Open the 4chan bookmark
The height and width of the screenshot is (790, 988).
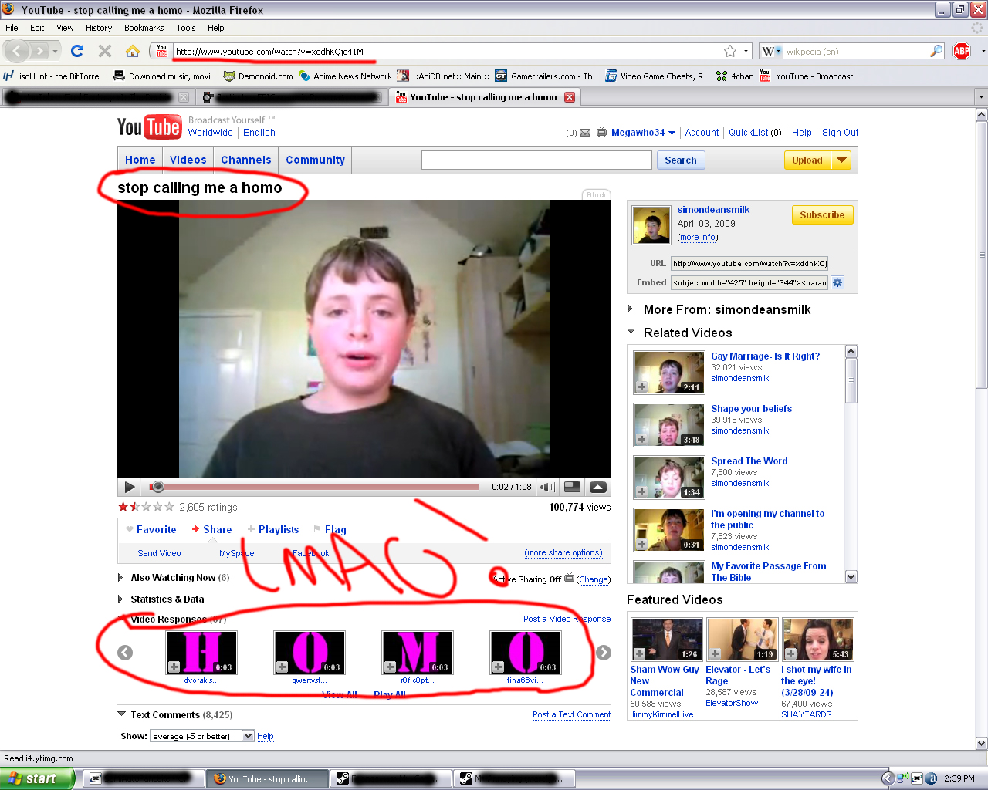[x=735, y=76]
